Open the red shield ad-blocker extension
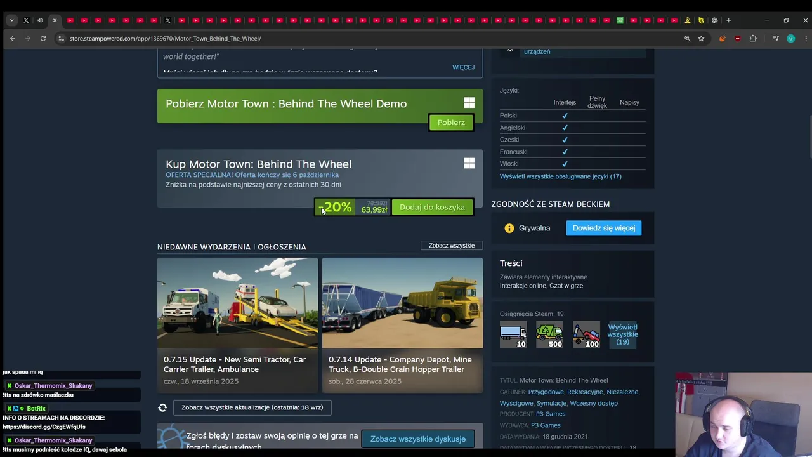Screen dimensions: 812x457 tap(737, 39)
